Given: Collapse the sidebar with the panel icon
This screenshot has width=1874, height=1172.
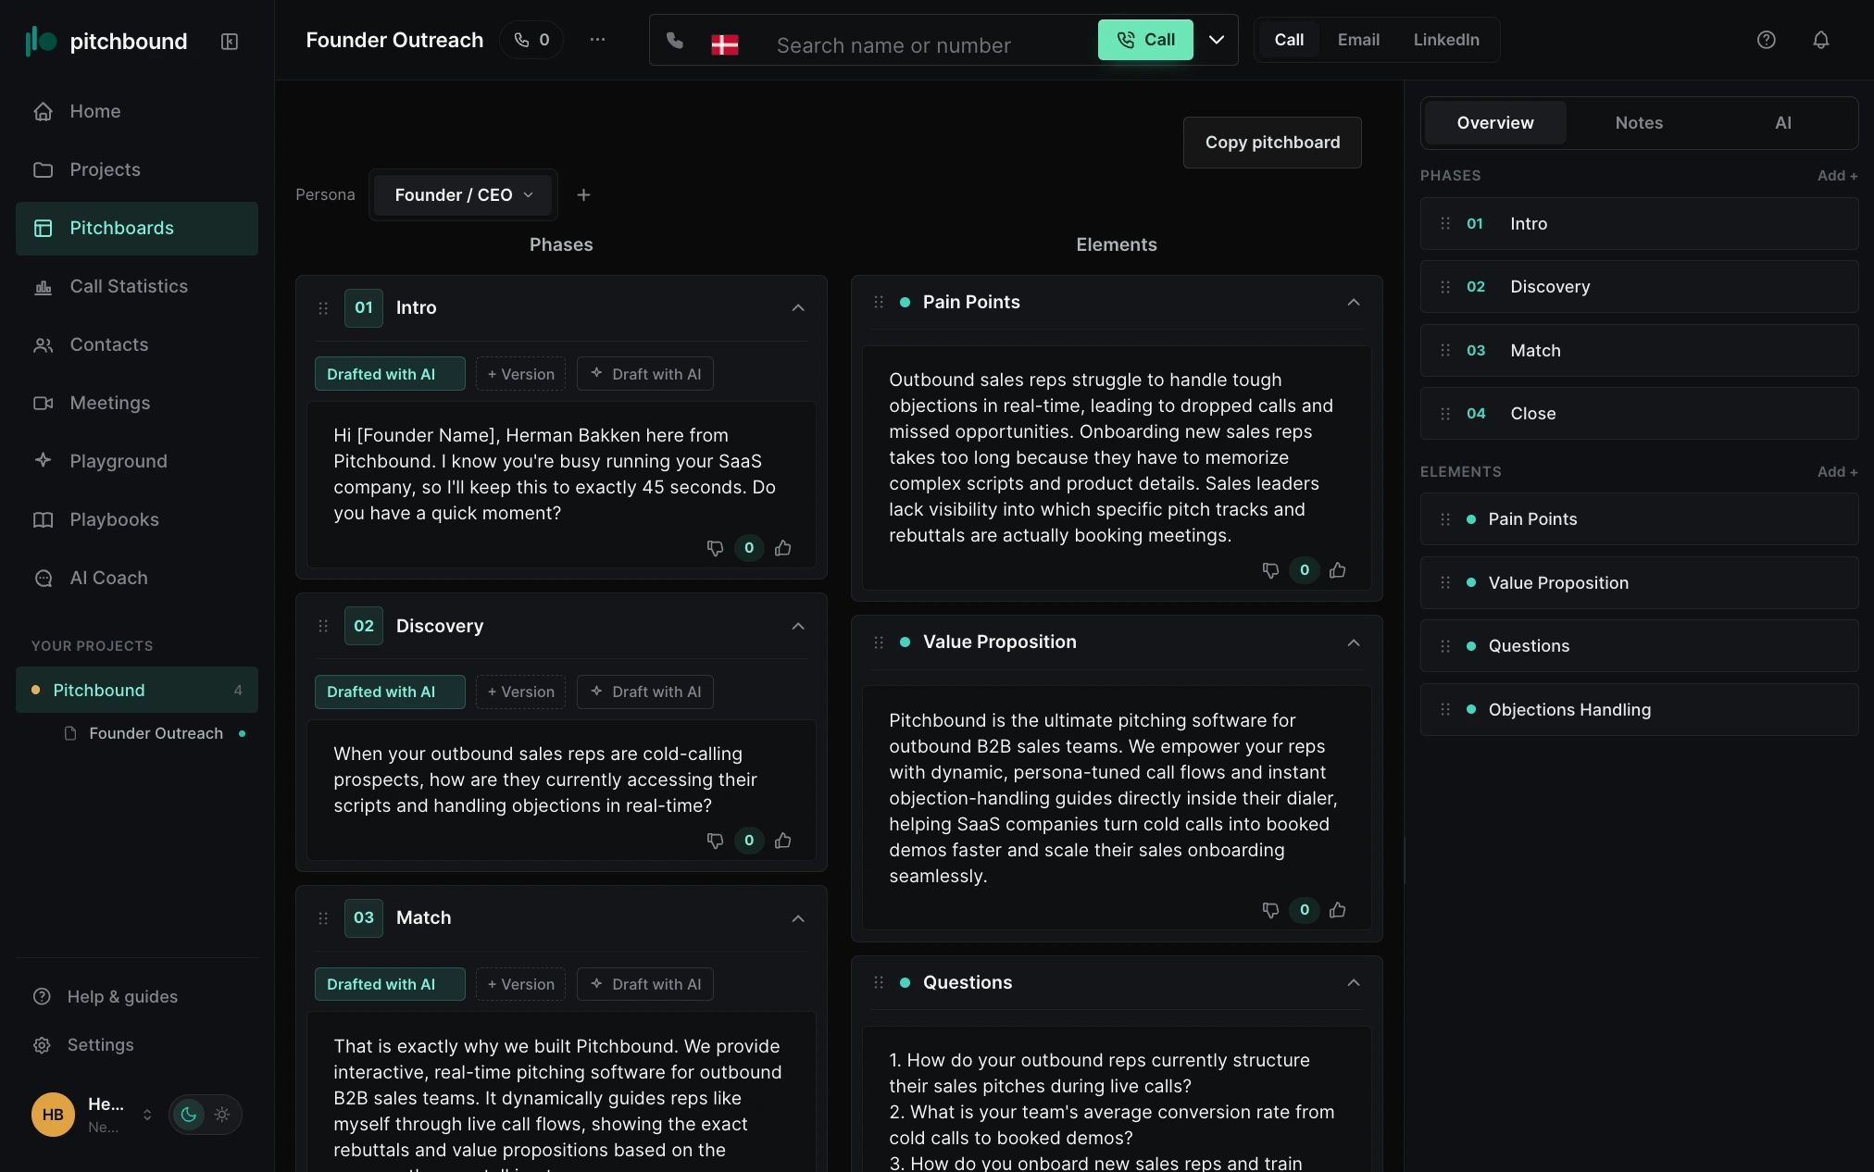Looking at the screenshot, I should pyautogui.click(x=230, y=41).
